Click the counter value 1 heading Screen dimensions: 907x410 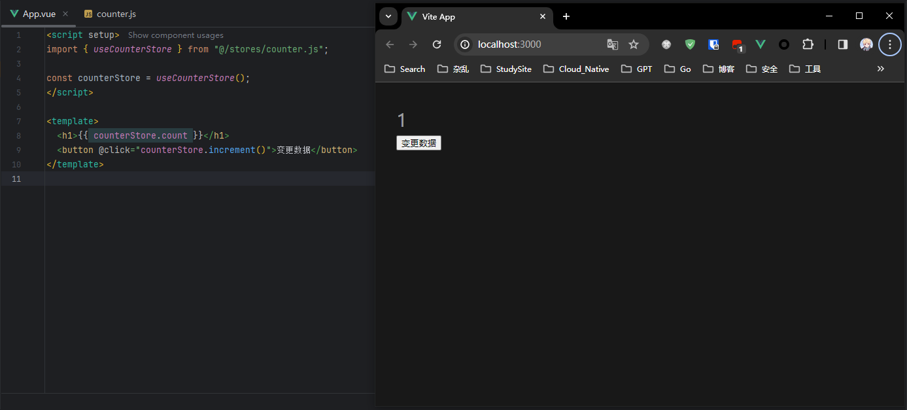[x=402, y=120]
